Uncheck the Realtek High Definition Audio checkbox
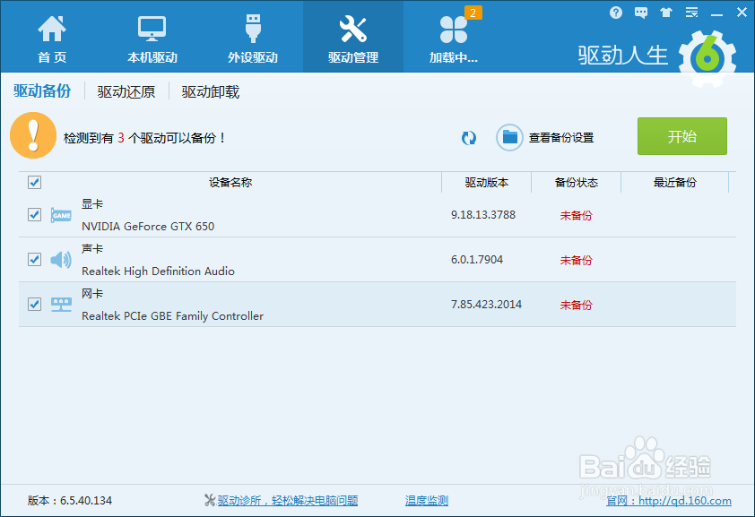 coord(34,260)
